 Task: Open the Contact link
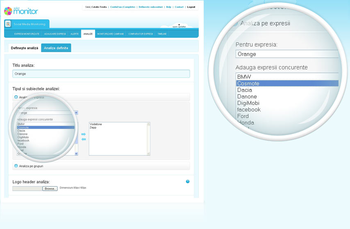[179, 7]
